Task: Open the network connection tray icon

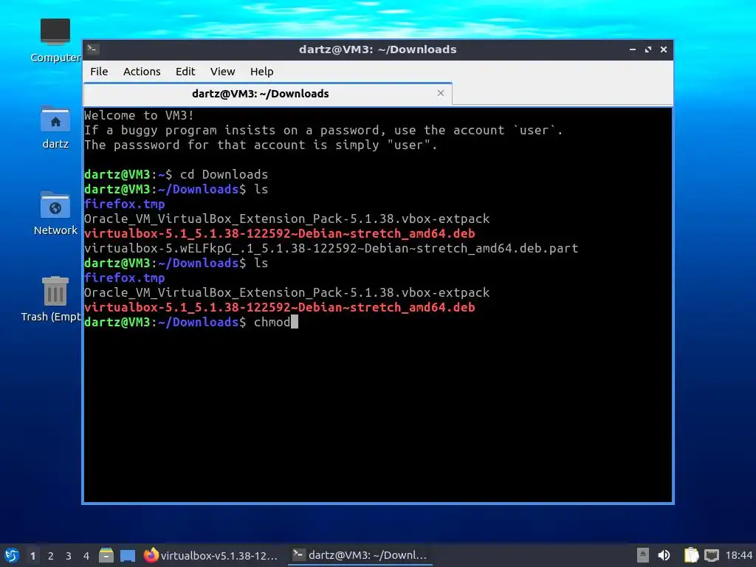Action: click(711, 555)
